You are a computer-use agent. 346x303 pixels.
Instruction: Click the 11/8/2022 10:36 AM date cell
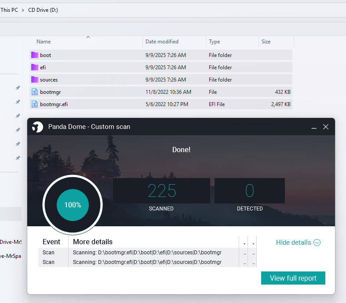tap(168, 92)
